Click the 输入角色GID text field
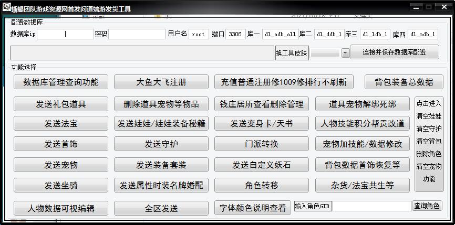The width and height of the screenshot is (455, 225). point(372,206)
